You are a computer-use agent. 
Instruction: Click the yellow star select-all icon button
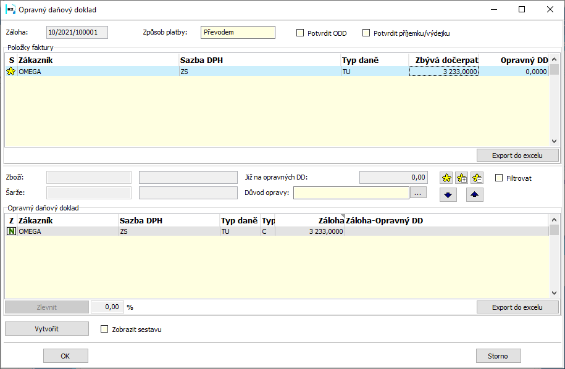coord(446,178)
